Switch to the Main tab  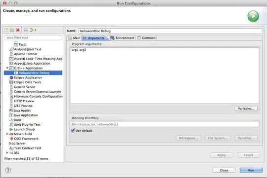(74, 38)
